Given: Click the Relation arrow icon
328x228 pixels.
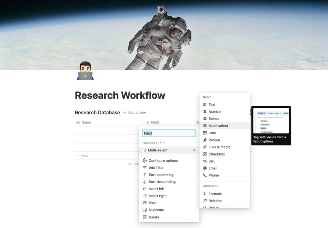Looking at the screenshot, I should pyautogui.click(x=205, y=200).
